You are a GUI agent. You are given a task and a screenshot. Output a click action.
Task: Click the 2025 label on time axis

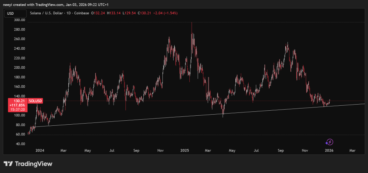click(x=184, y=151)
